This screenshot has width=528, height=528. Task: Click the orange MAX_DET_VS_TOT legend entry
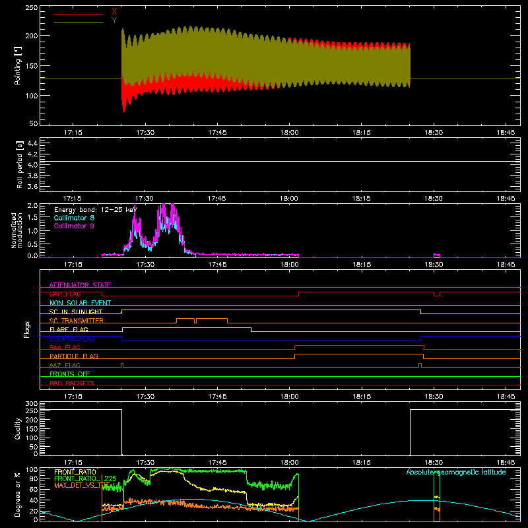point(82,485)
